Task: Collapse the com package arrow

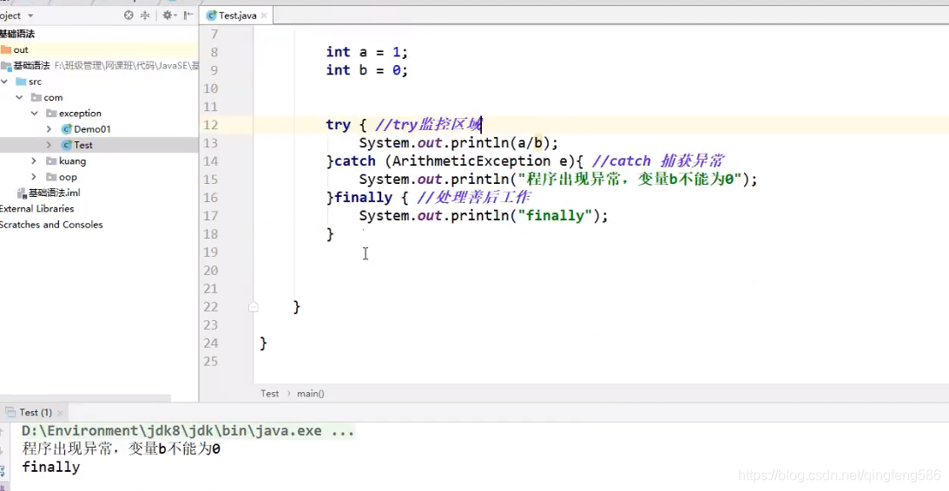Action: point(19,97)
